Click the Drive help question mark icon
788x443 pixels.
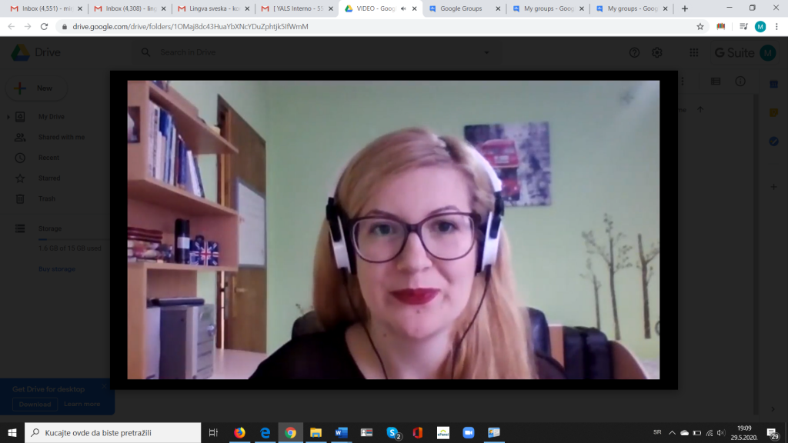point(634,53)
